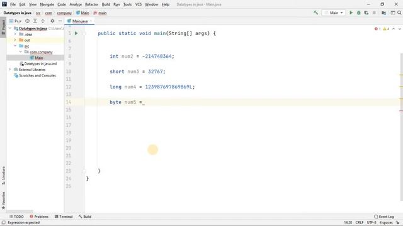
Task: Start debugging with the bug icon
Action: [358, 13]
